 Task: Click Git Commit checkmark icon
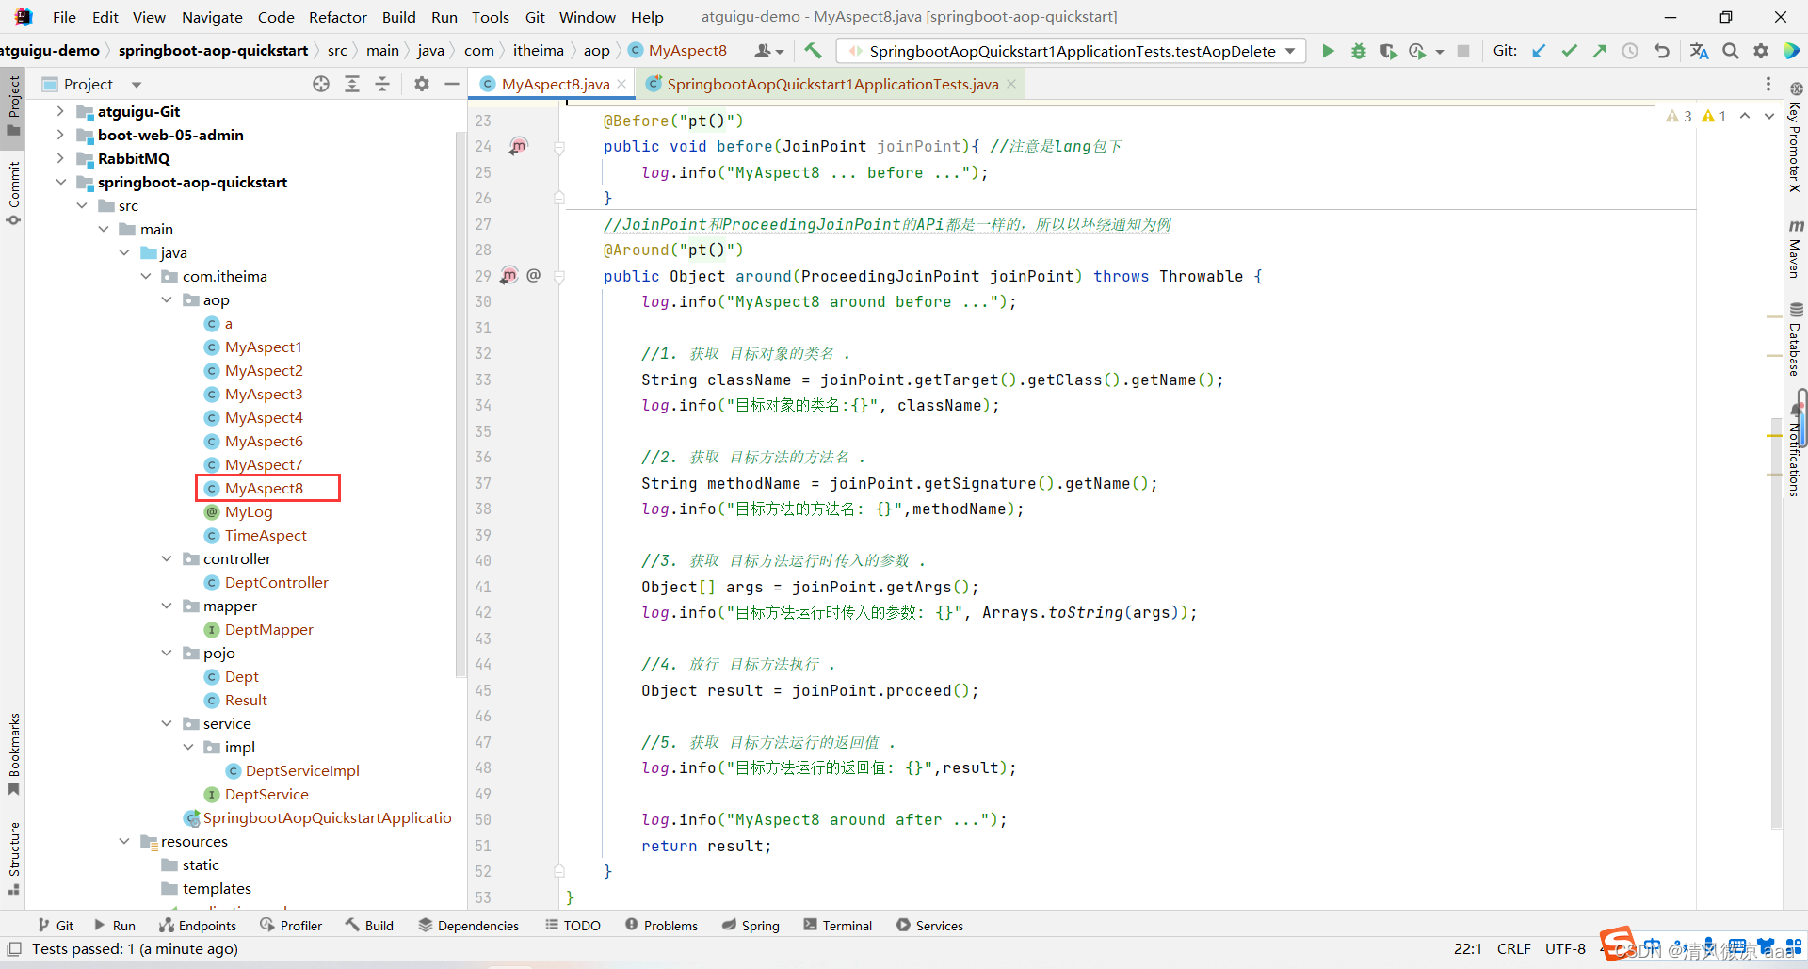point(1569,51)
